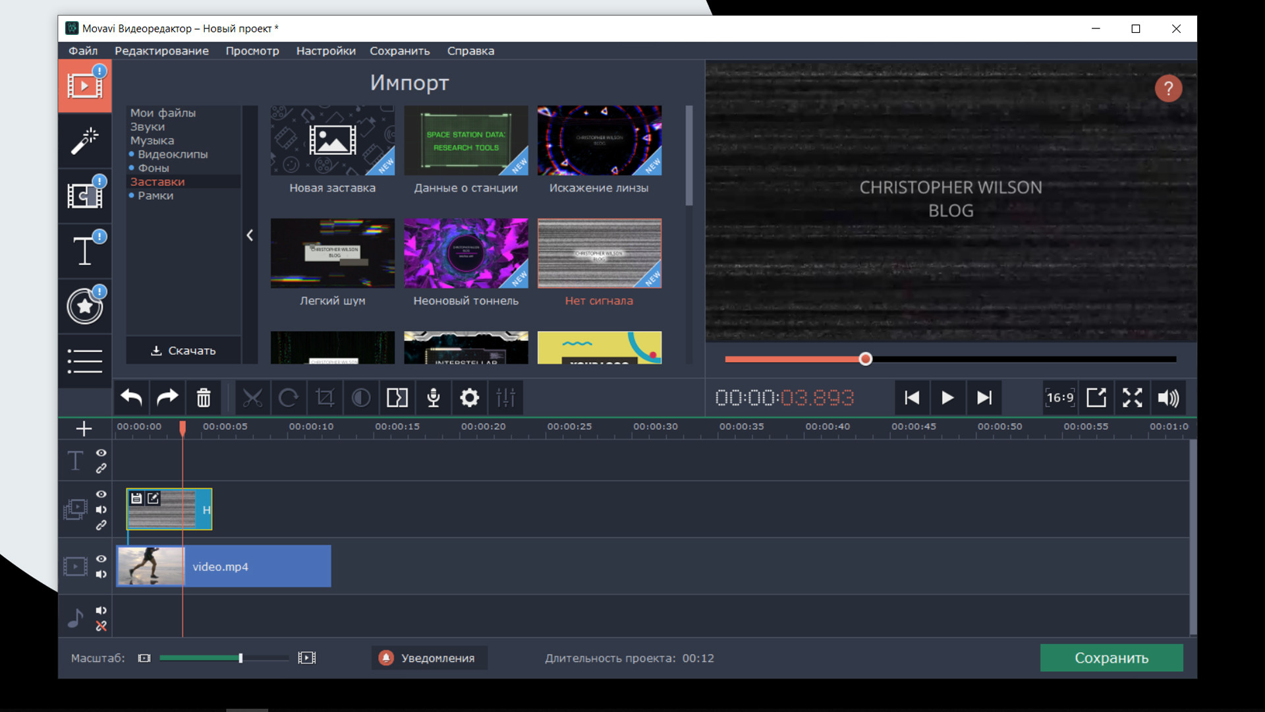The width and height of the screenshot is (1265, 712).
Task: Open the Файл menu
Action: click(83, 51)
